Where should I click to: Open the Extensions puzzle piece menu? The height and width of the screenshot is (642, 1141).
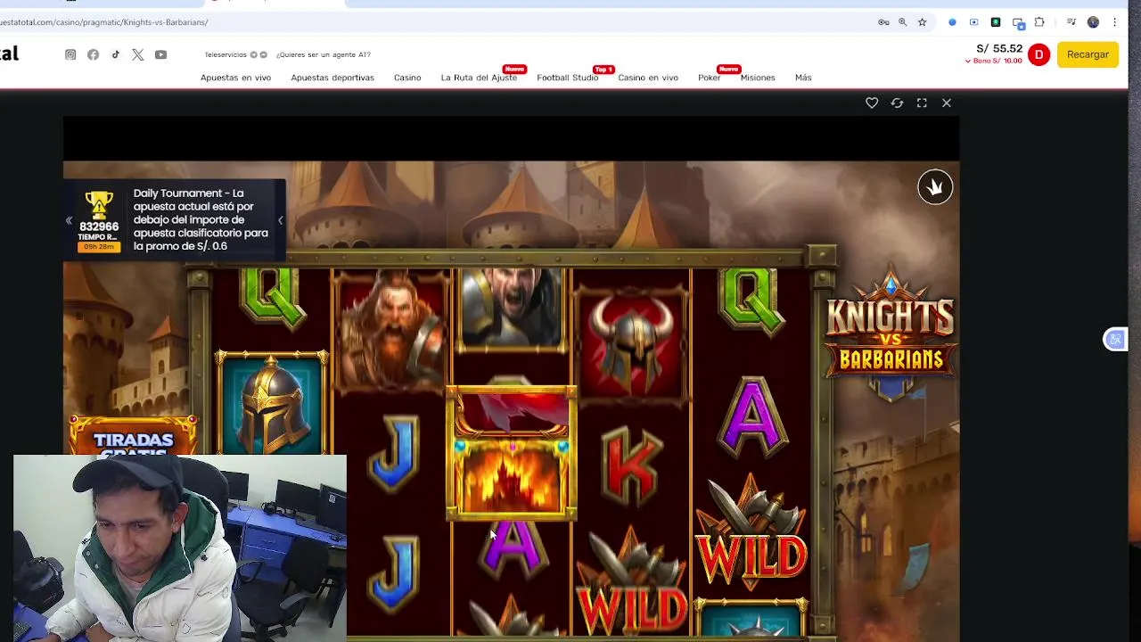coord(1039,22)
